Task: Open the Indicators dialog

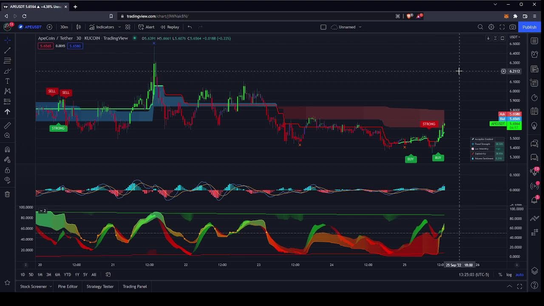Action: tap(102, 27)
